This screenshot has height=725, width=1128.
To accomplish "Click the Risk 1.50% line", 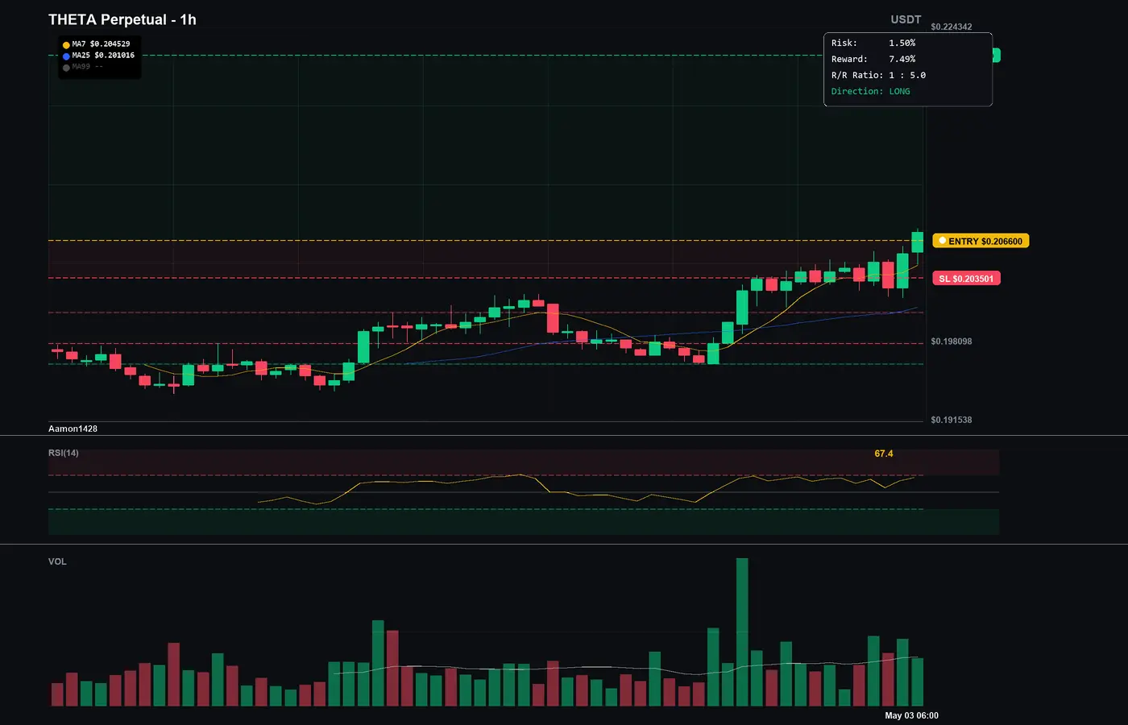I will (873, 43).
